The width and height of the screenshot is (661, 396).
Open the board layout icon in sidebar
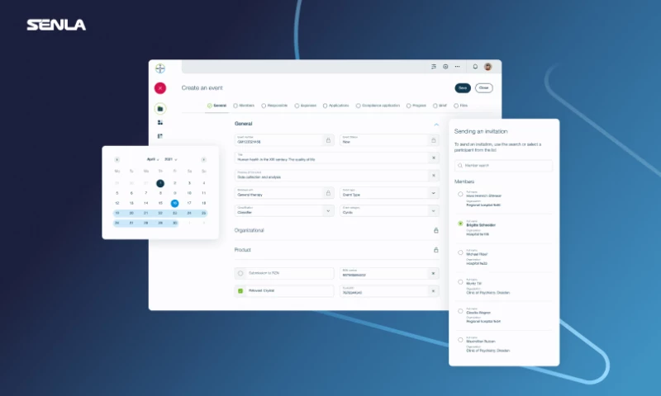pos(160,136)
